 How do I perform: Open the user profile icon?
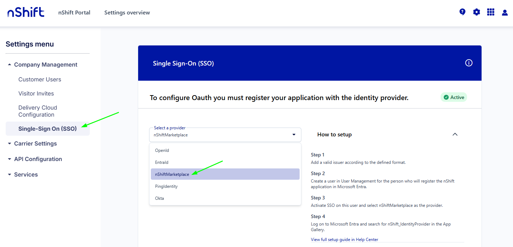tap(505, 12)
